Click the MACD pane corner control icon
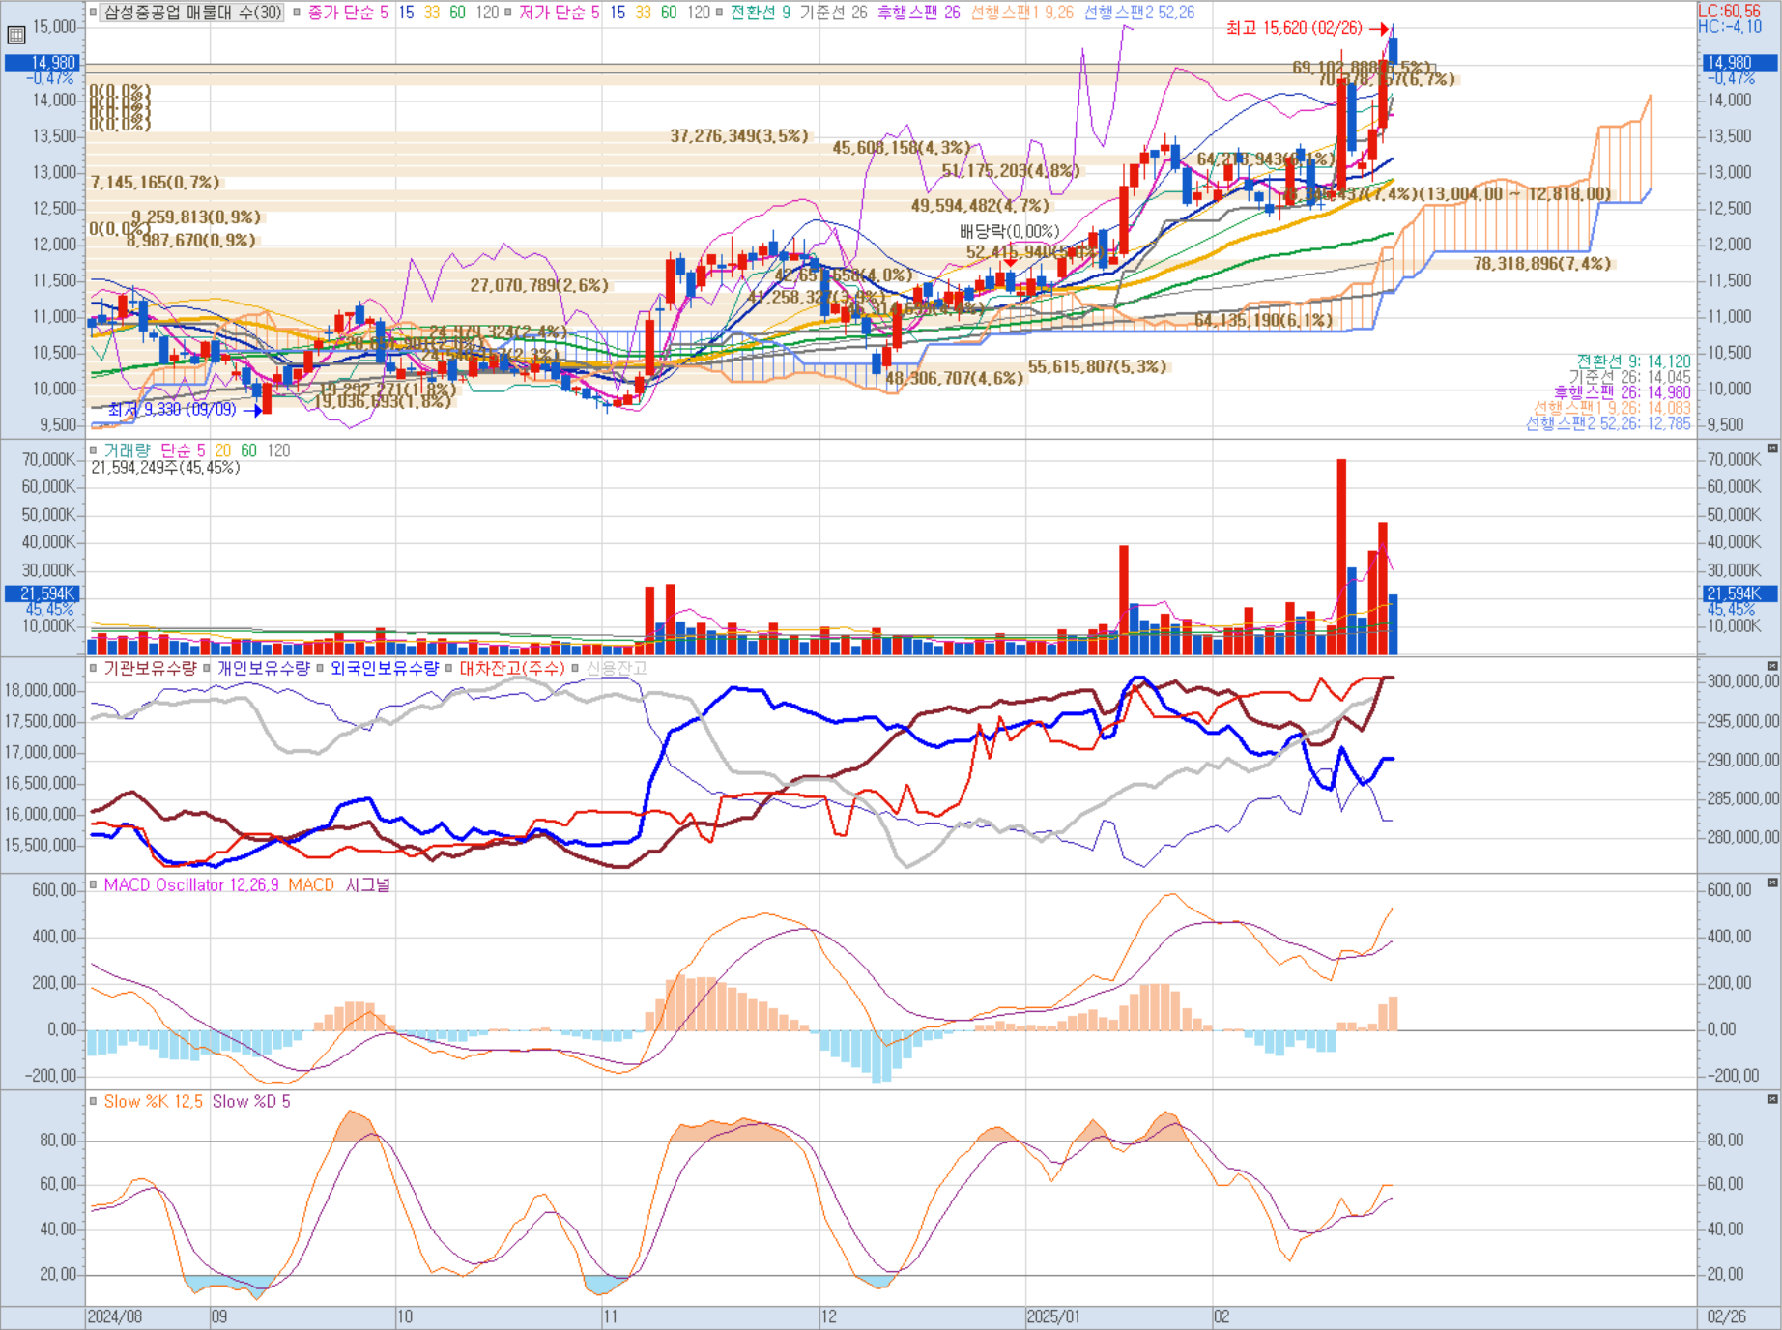The width and height of the screenshot is (1782, 1330). [x=1772, y=882]
